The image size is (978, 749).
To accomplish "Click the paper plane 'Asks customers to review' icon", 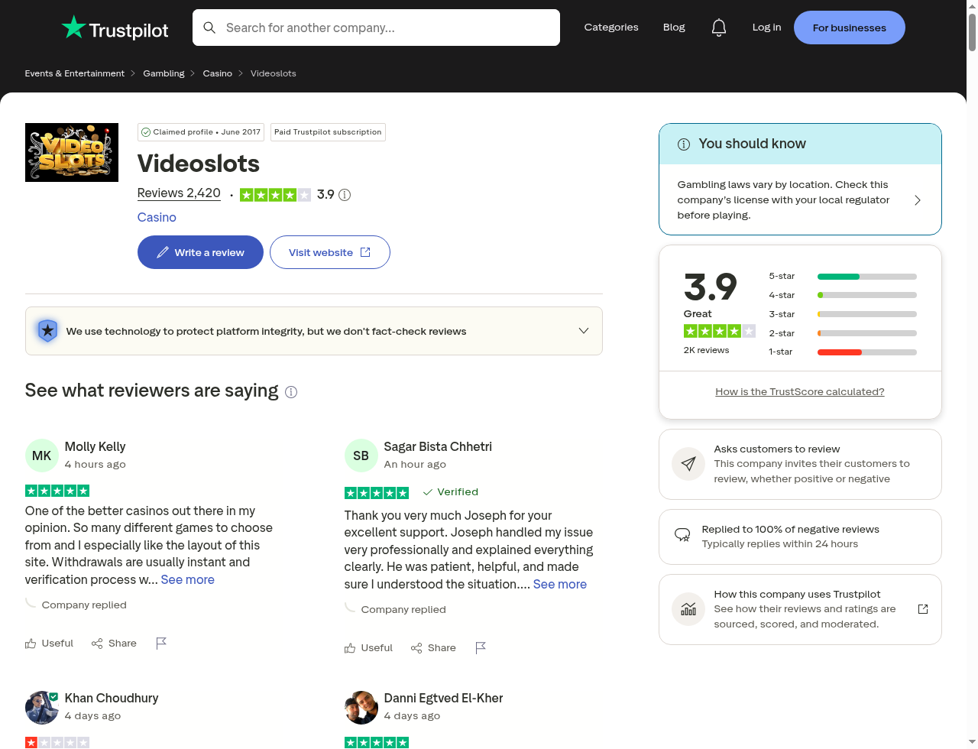I will click(688, 464).
